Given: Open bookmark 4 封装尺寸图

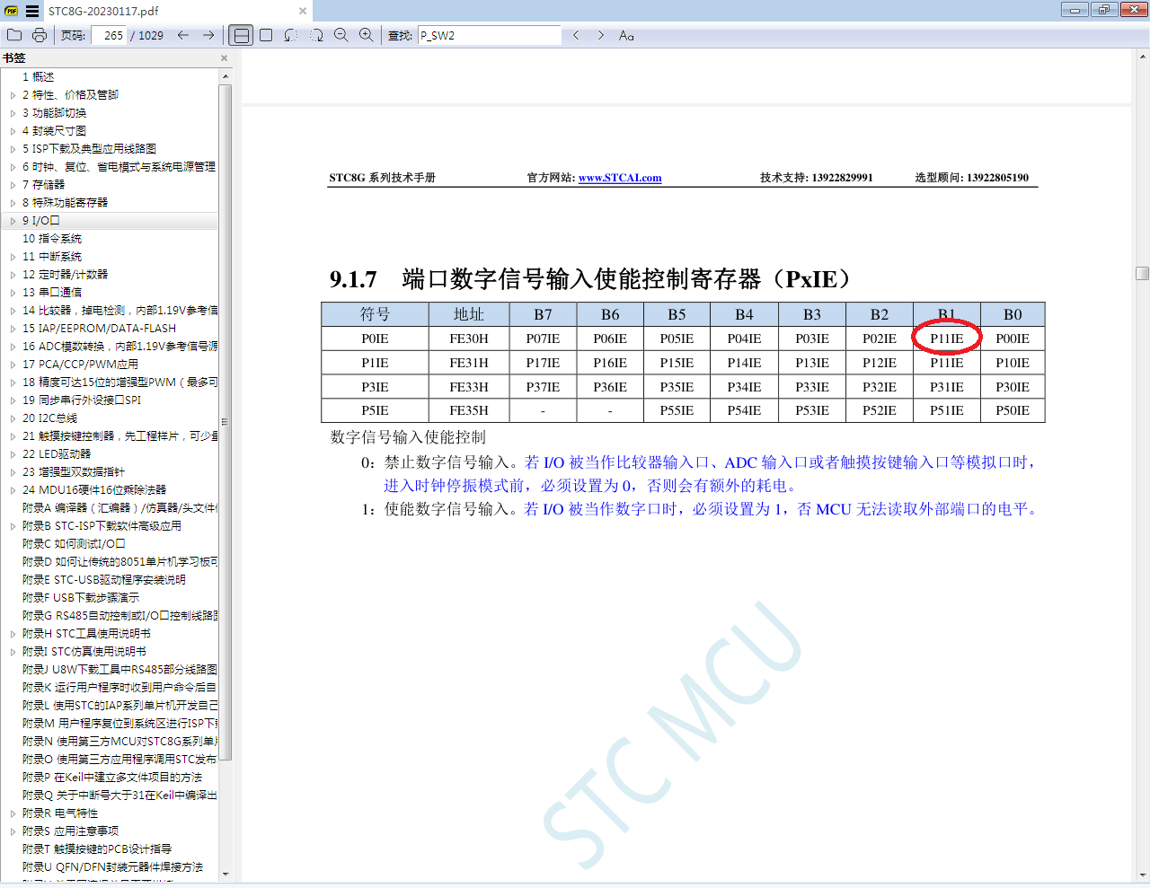Looking at the screenshot, I should [x=54, y=131].
